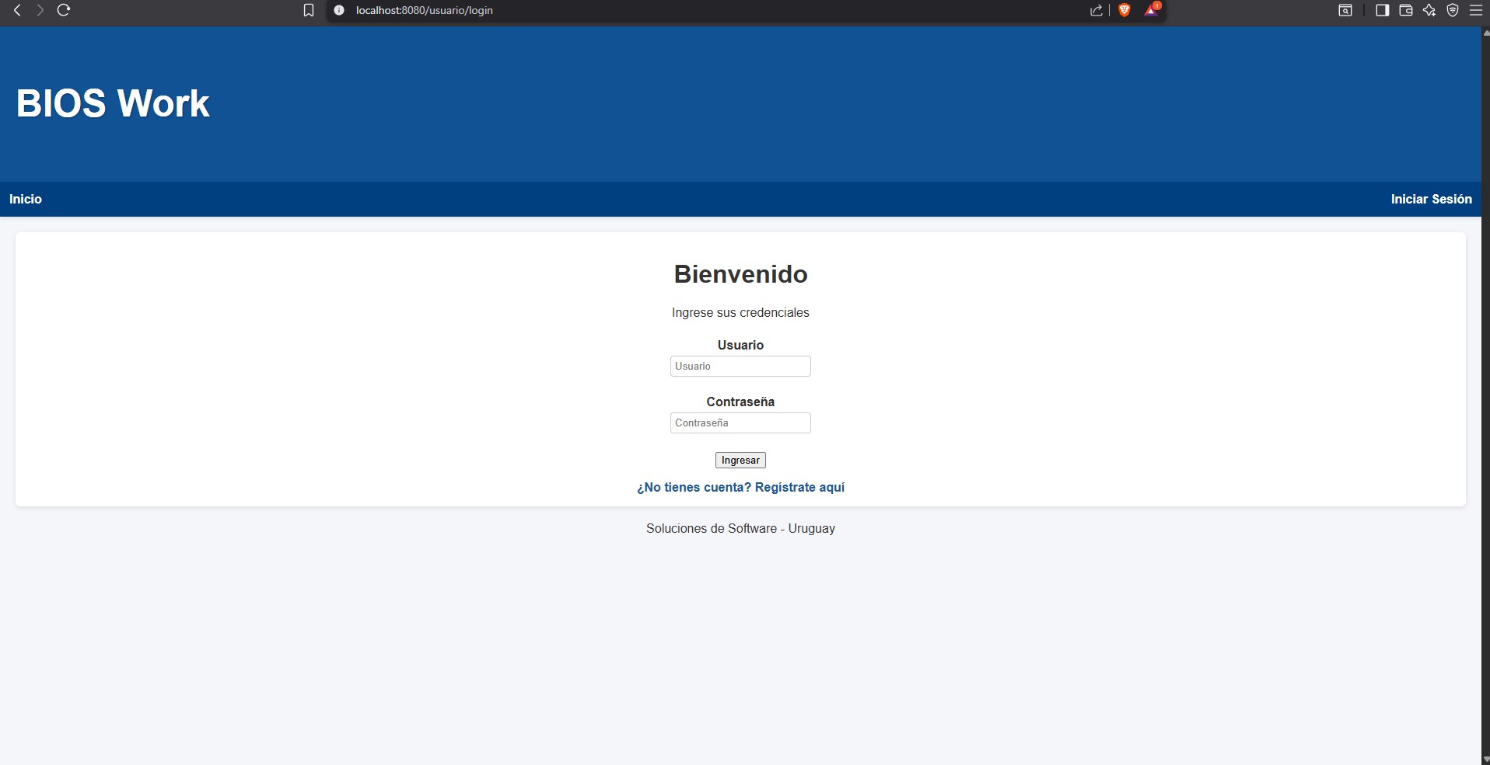Screen dimensions: 1490x765
Task: Open the browser hamburger menu
Action: tap(1475, 10)
